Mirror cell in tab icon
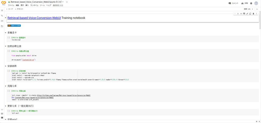This screenshot has width=261, height=123. tap(250, 14)
